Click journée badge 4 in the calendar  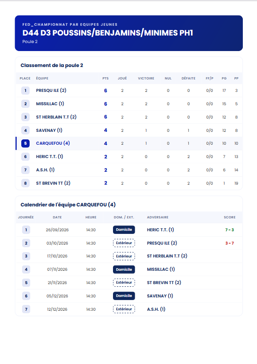[x=26, y=269]
